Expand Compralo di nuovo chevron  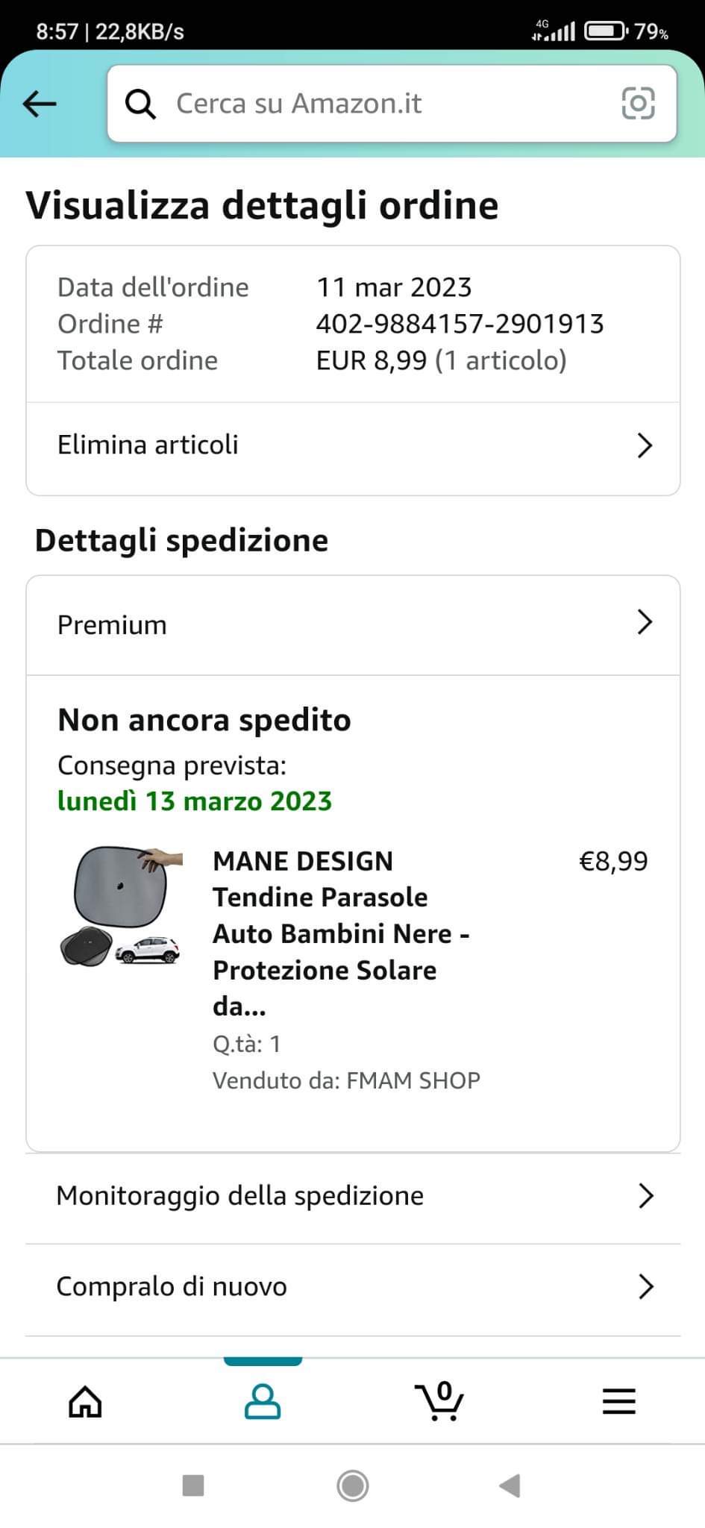pyautogui.click(x=646, y=1287)
